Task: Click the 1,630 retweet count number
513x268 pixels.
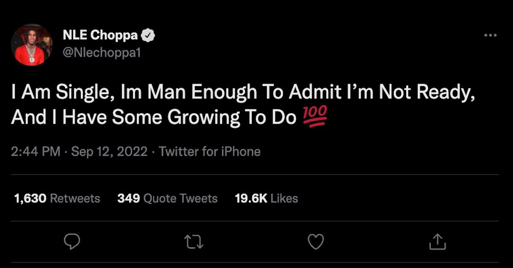Action: point(30,198)
